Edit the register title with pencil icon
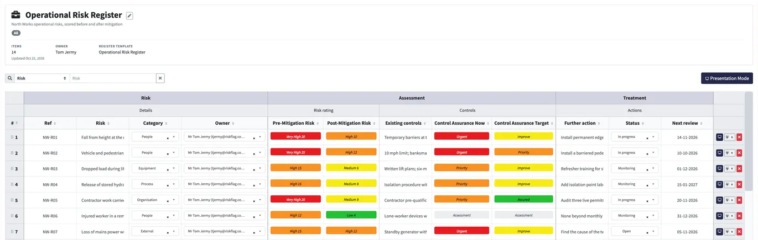 pyautogui.click(x=129, y=15)
